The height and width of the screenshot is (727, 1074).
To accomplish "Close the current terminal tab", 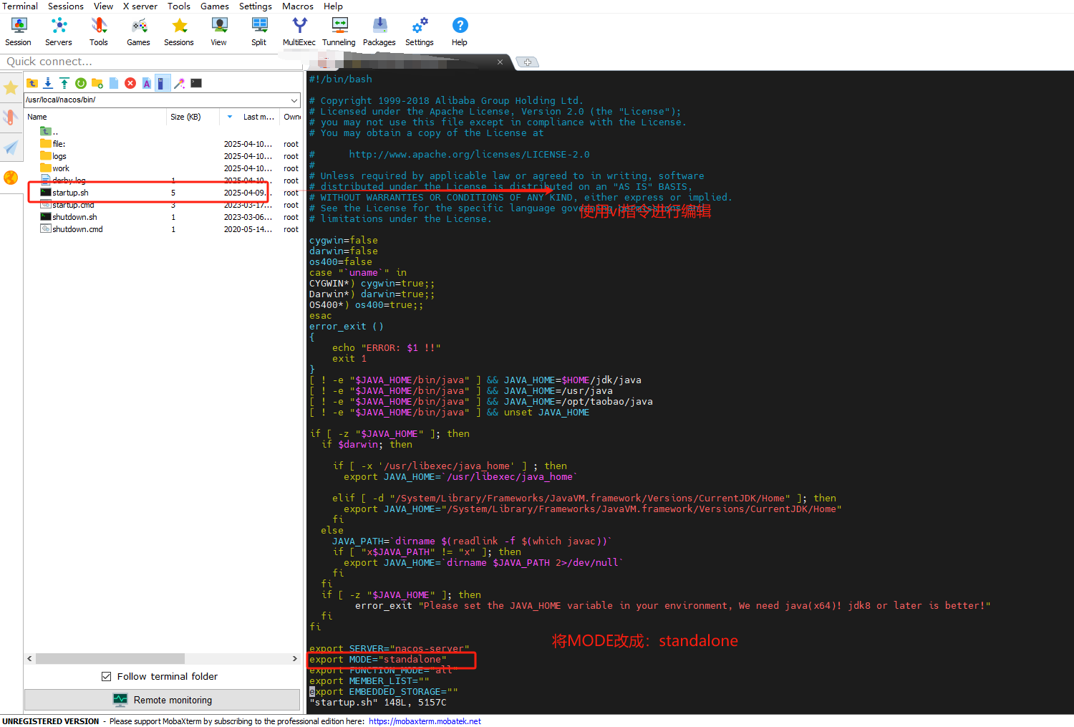I will tap(500, 62).
